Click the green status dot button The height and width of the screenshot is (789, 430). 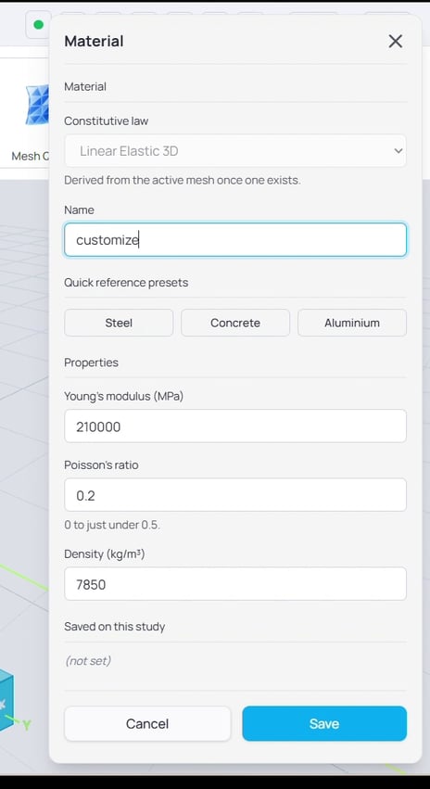[x=38, y=25]
